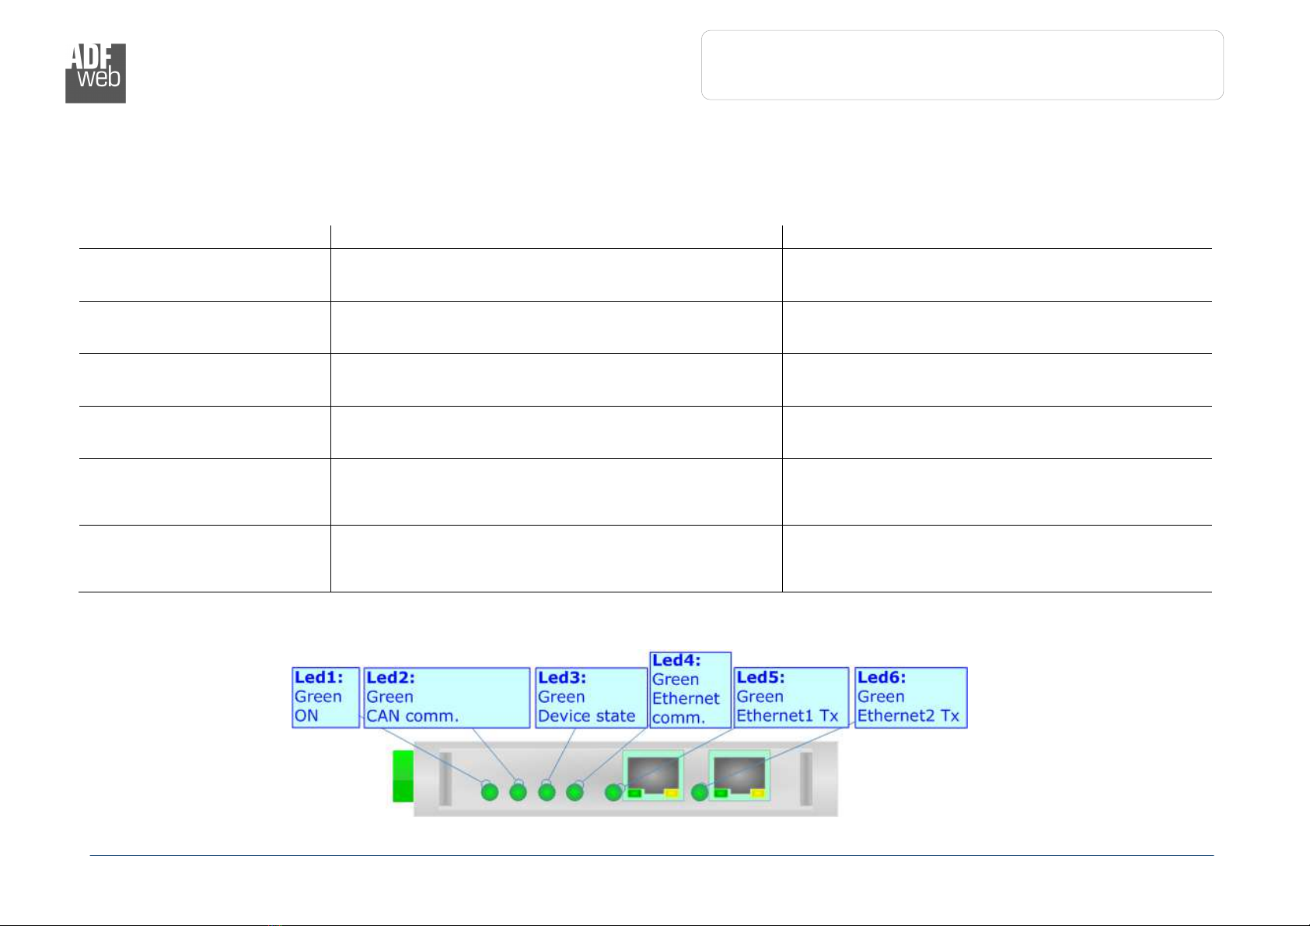1310x926 pixels.
Task: Select the 'Led4:' heading
Action: tap(676, 661)
